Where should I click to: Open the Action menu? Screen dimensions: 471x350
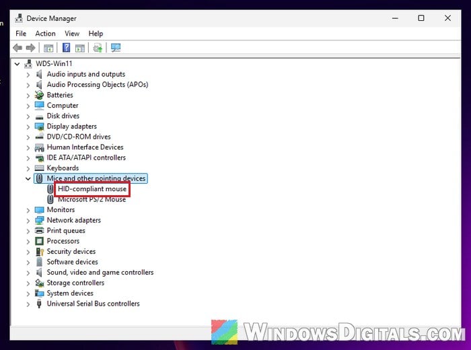45,34
